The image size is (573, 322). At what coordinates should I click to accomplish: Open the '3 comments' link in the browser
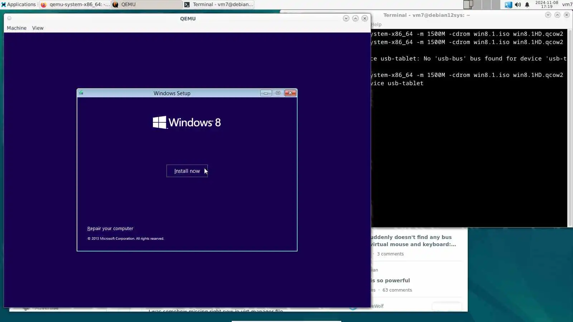[390, 254]
